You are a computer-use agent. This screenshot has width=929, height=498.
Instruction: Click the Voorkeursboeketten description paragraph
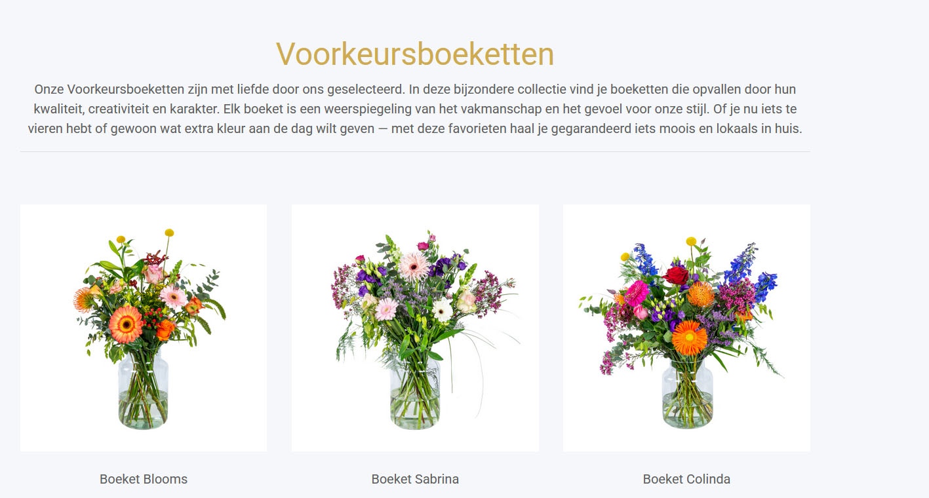click(x=415, y=109)
